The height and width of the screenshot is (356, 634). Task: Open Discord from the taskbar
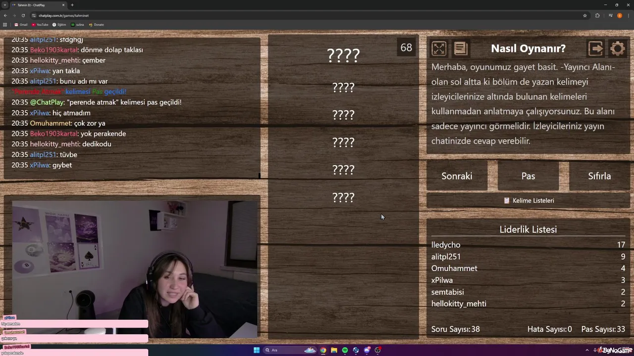(x=367, y=350)
